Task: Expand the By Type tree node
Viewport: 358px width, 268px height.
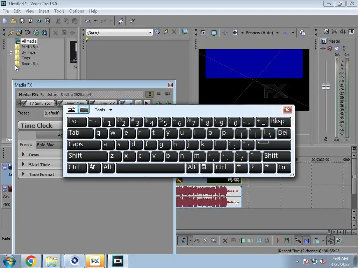Action: [11, 52]
